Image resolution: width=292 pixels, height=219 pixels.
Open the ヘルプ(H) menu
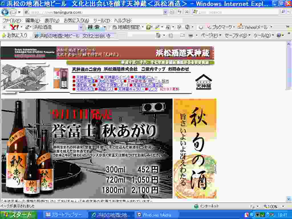pos(123,21)
